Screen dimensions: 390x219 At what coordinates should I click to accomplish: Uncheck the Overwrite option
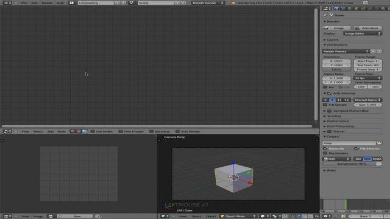pyautogui.click(x=325, y=148)
